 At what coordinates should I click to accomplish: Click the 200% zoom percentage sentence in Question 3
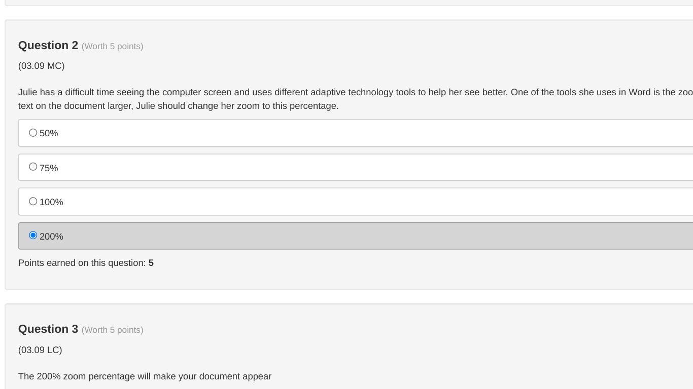[145, 376]
